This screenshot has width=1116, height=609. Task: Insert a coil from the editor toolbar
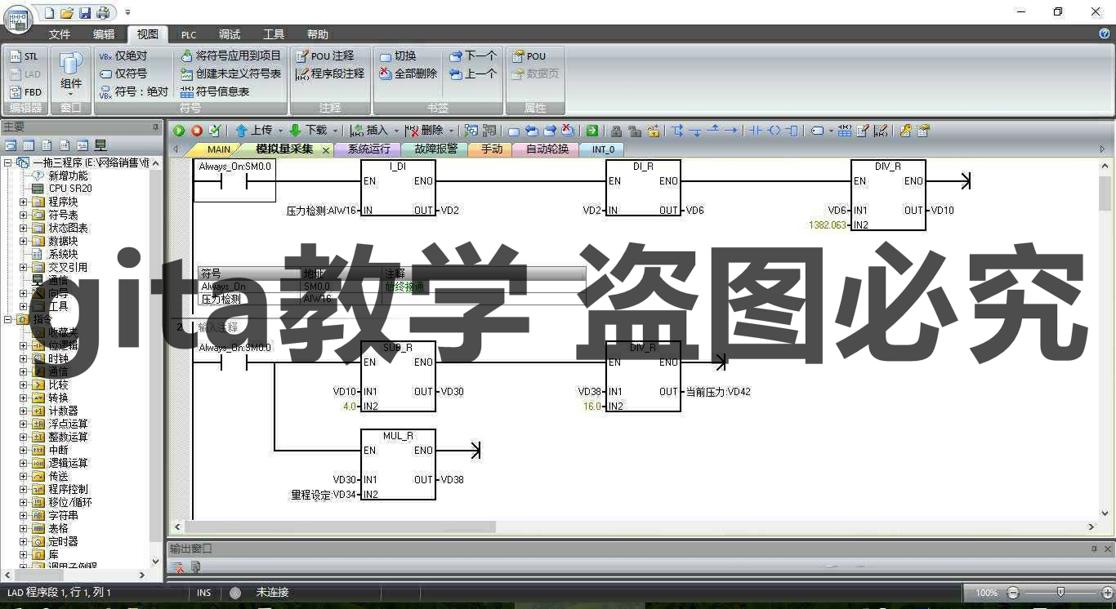click(x=774, y=131)
